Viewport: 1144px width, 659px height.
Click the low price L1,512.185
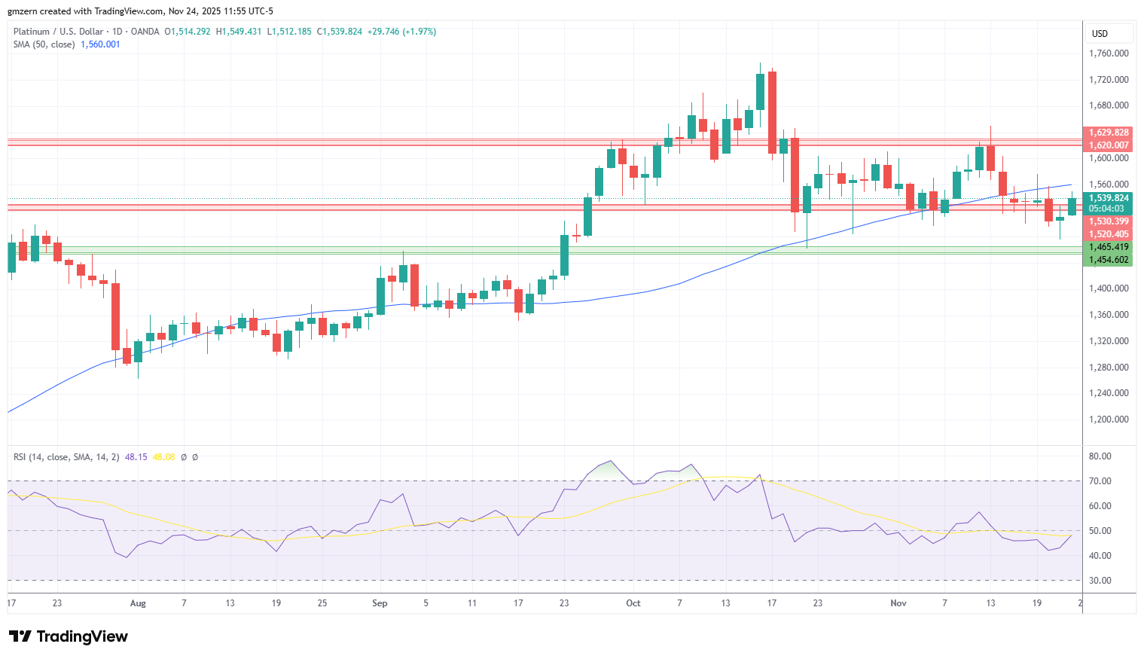click(x=289, y=32)
